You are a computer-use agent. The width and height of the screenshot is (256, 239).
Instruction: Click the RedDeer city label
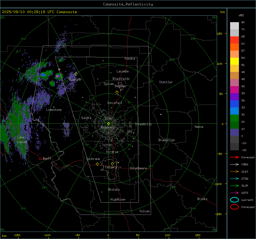[121, 86]
